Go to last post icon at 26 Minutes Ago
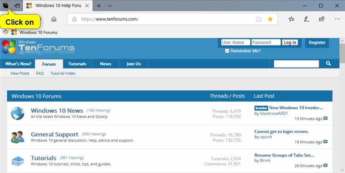The height and width of the screenshot is (173, 345). (325, 166)
